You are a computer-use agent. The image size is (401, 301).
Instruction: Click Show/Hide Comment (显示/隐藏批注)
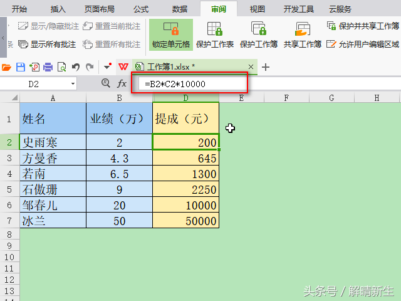[x=48, y=26]
